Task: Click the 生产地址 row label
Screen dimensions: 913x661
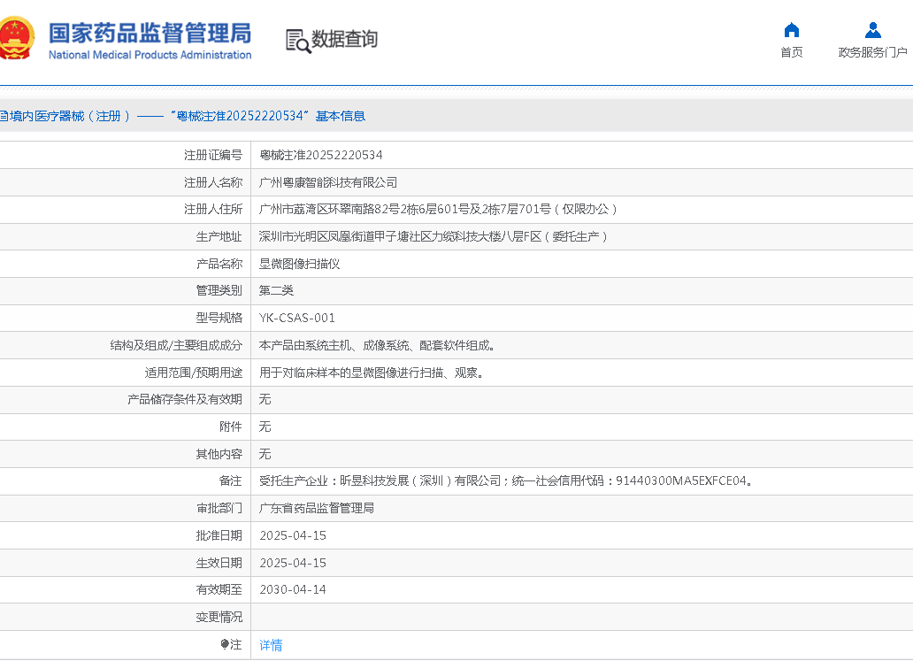Action: (x=219, y=236)
